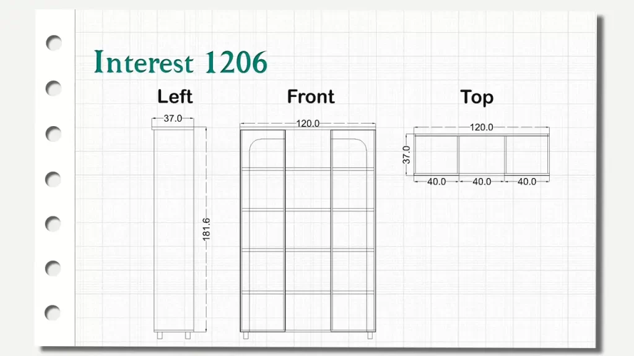This screenshot has width=634, height=356.
Task: Click the "Interest 1206" title text
Action: pyautogui.click(x=181, y=62)
